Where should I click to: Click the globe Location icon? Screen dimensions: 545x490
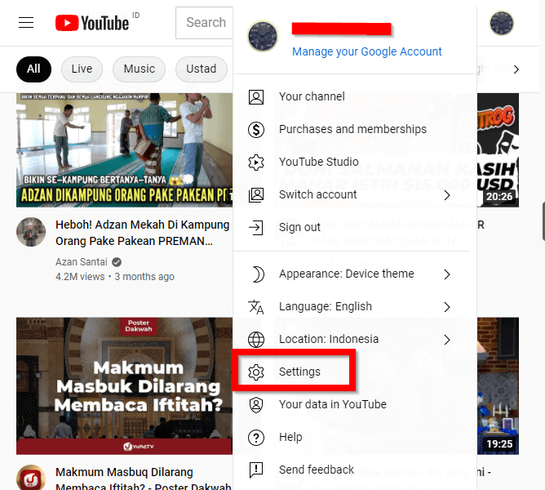pos(256,340)
